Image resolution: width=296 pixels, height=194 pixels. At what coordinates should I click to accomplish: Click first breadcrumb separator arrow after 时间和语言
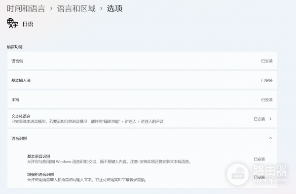[x=51, y=8]
